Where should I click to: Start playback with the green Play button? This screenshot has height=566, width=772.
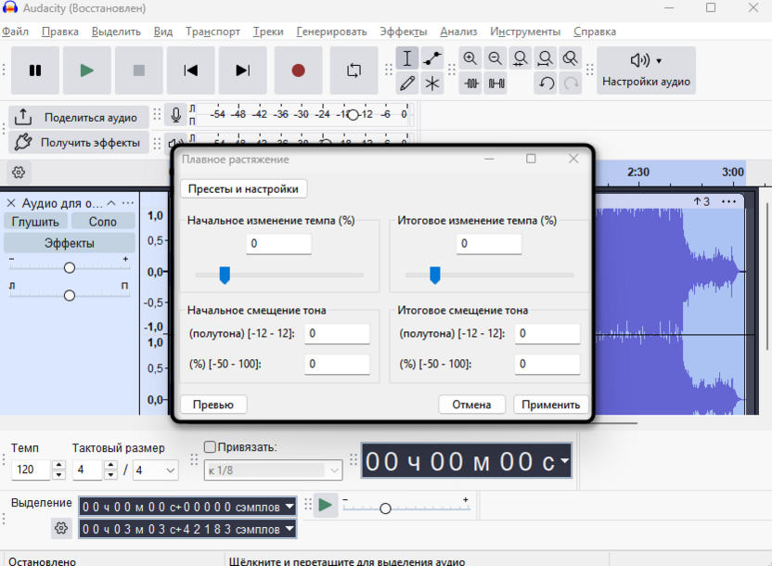click(86, 71)
